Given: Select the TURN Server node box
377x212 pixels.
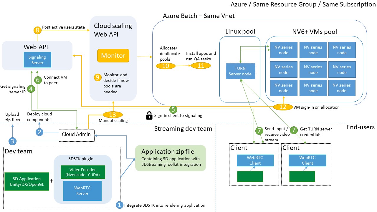Looking at the screenshot, I should tap(241, 71).
